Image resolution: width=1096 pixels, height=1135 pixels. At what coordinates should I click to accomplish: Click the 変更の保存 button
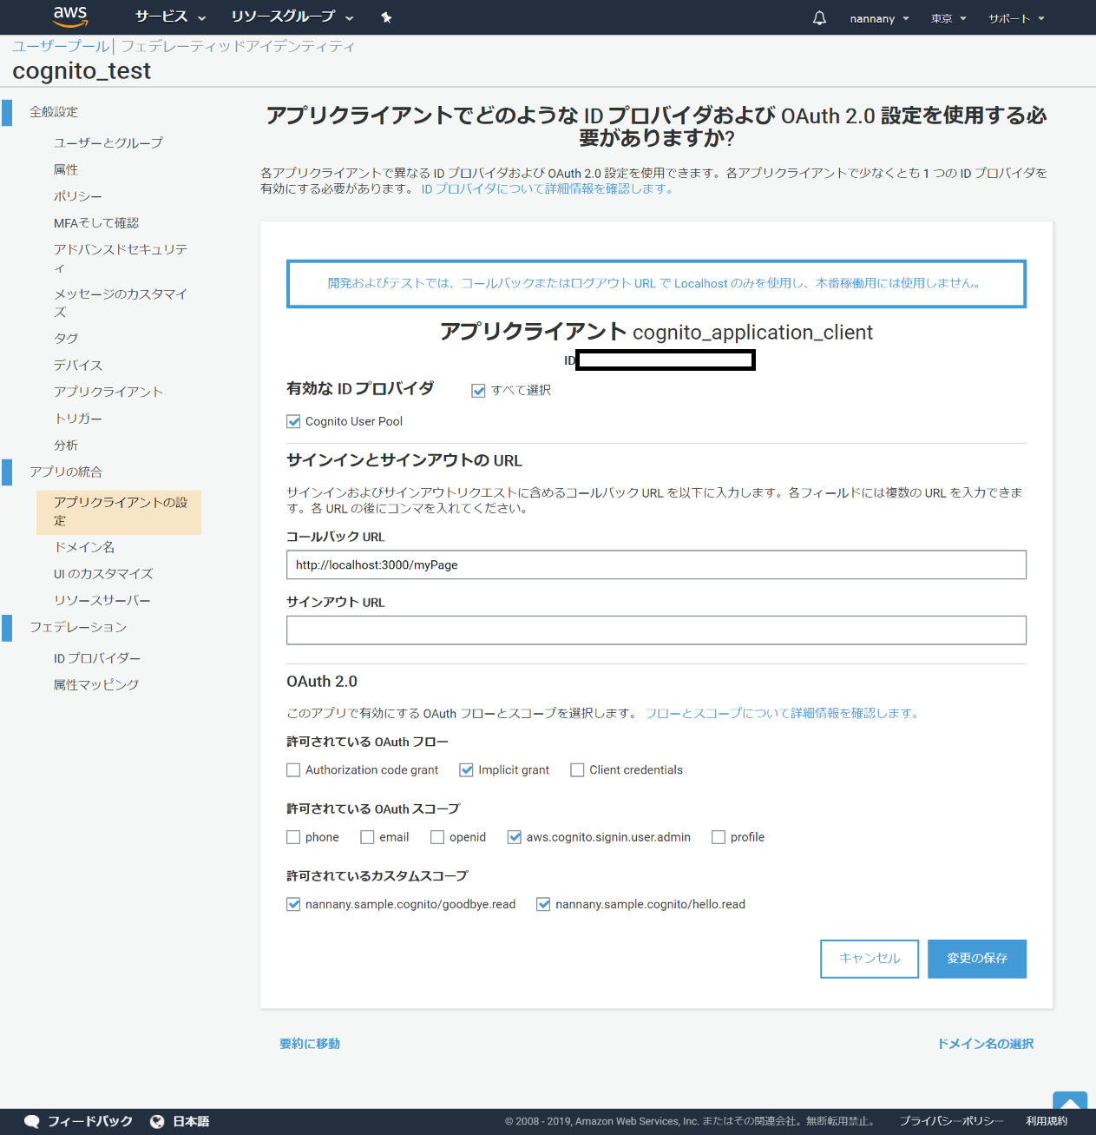pos(976,959)
